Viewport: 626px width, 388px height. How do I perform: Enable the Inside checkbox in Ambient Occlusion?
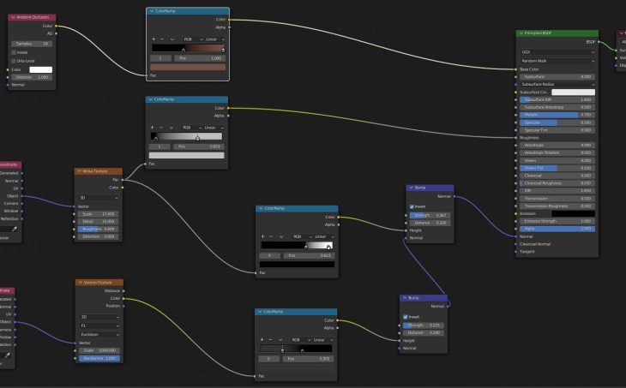point(13,52)
